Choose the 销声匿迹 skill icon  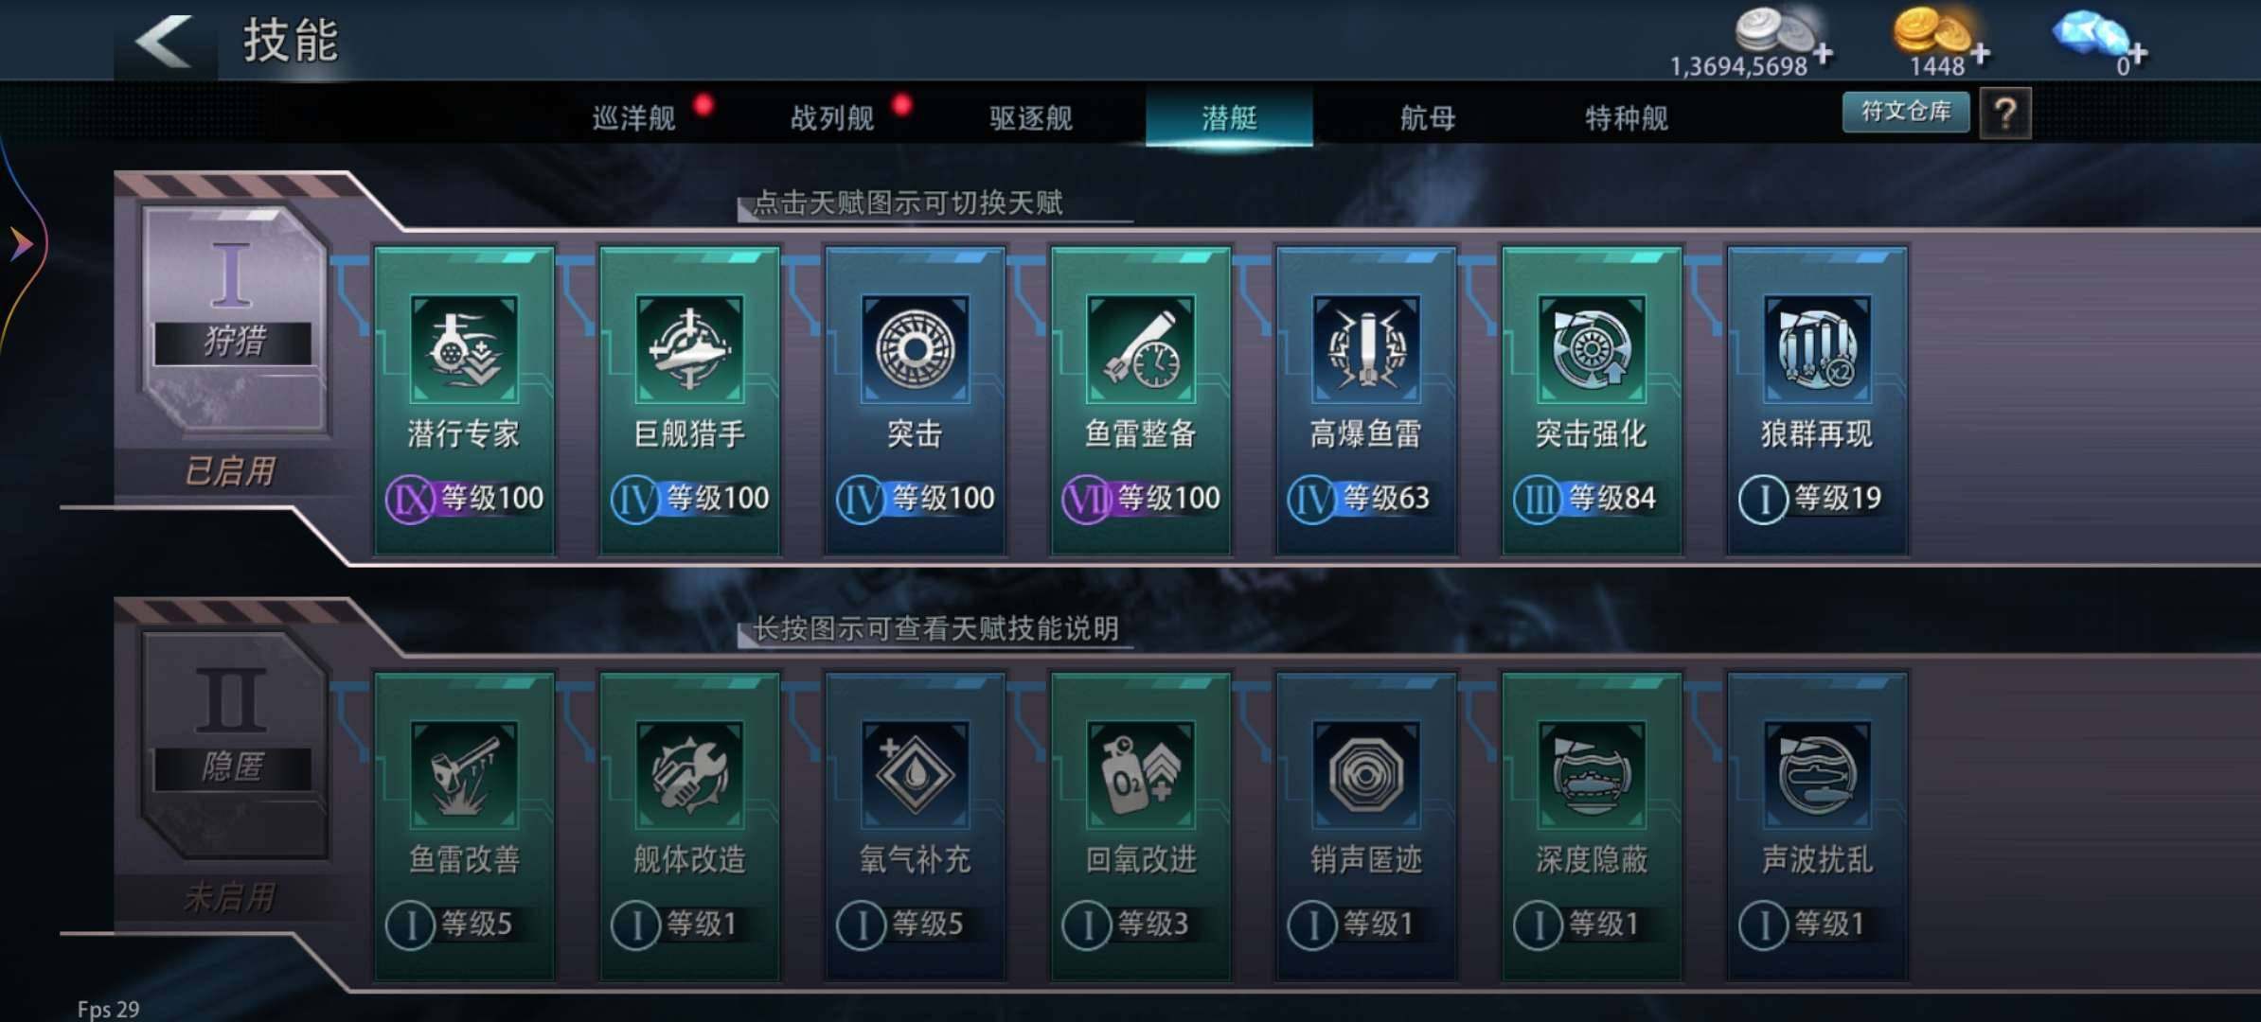[1365, 775]
